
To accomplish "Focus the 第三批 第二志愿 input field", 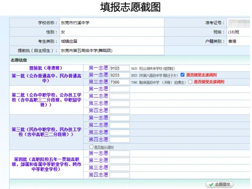I will [120, 125].
